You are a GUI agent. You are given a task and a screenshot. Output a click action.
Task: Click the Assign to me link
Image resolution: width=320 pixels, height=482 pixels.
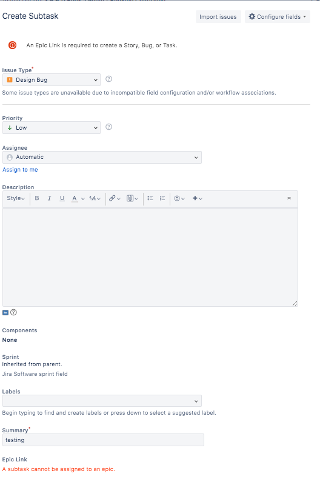click(x=20, y=170)
